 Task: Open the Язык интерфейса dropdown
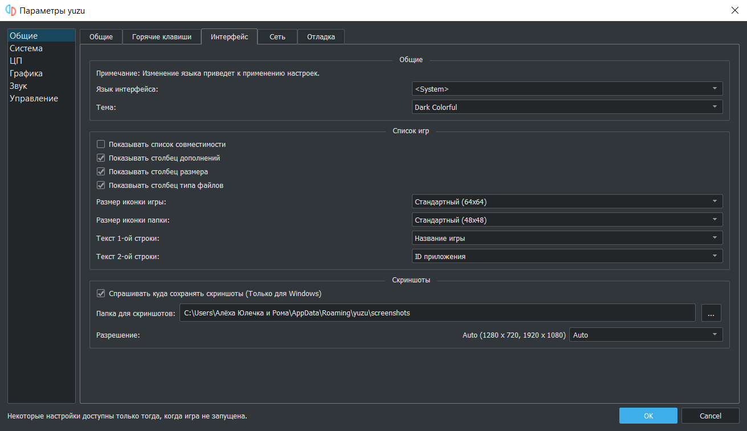pyautogui.click(x=567, y=89)
